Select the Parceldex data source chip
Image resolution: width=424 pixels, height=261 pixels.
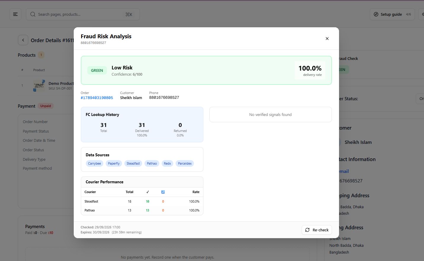point(185,163)
